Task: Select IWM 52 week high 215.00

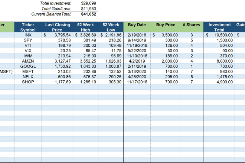Action: tap(86, 56)
